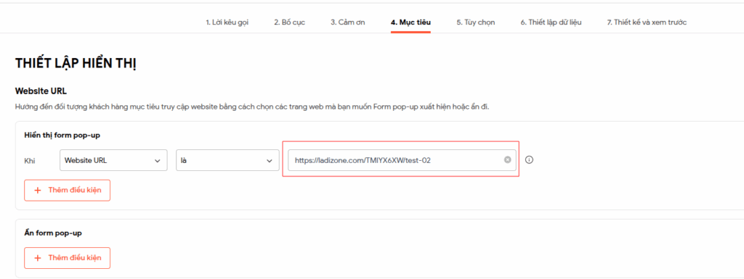Viewport: 744px width, 279px height.
Task: Open the 6. Thiết lập dữ liệu tab
Action: point(551,22)
